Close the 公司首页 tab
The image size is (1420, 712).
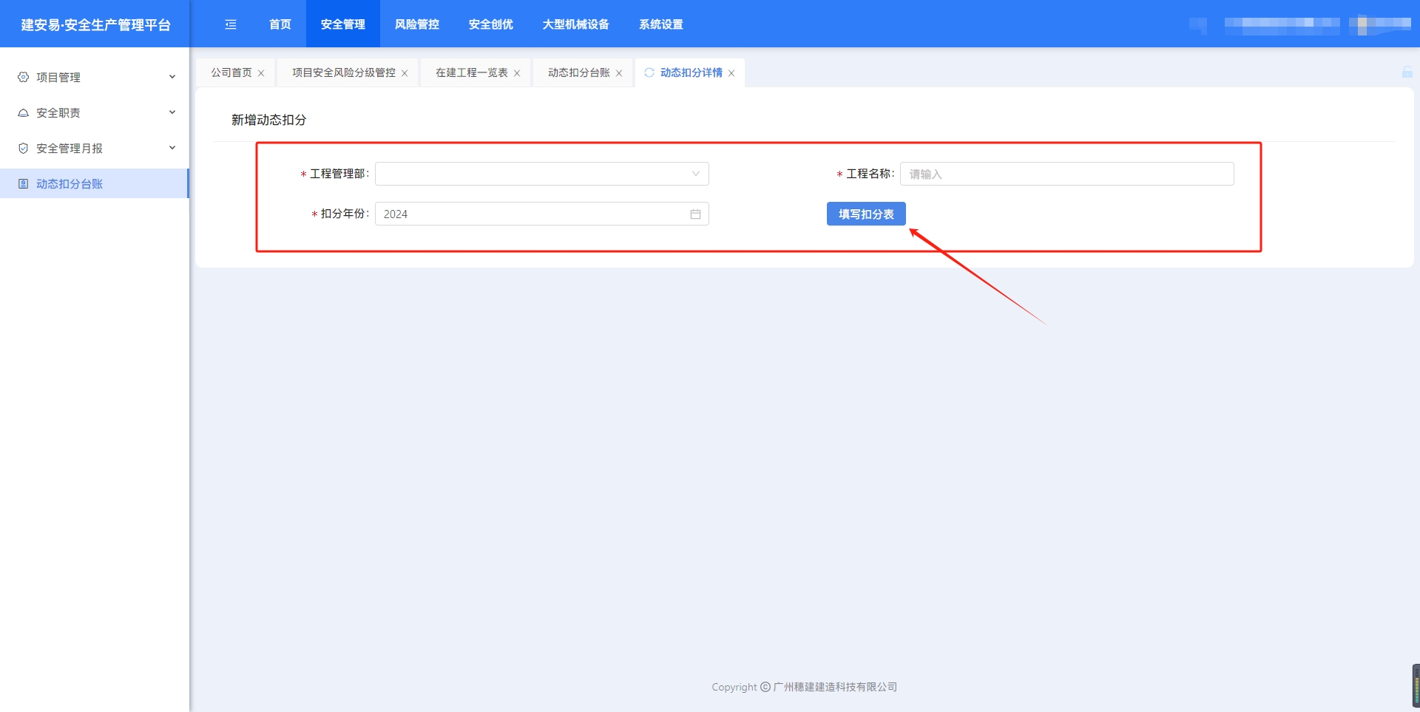(261, 73)
